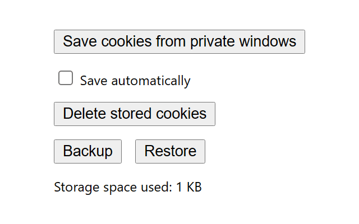Click the Save cookies from private windows button
The width and height of the screenshot is (359, 224).
pyautogui.click(x=179, y=41)
